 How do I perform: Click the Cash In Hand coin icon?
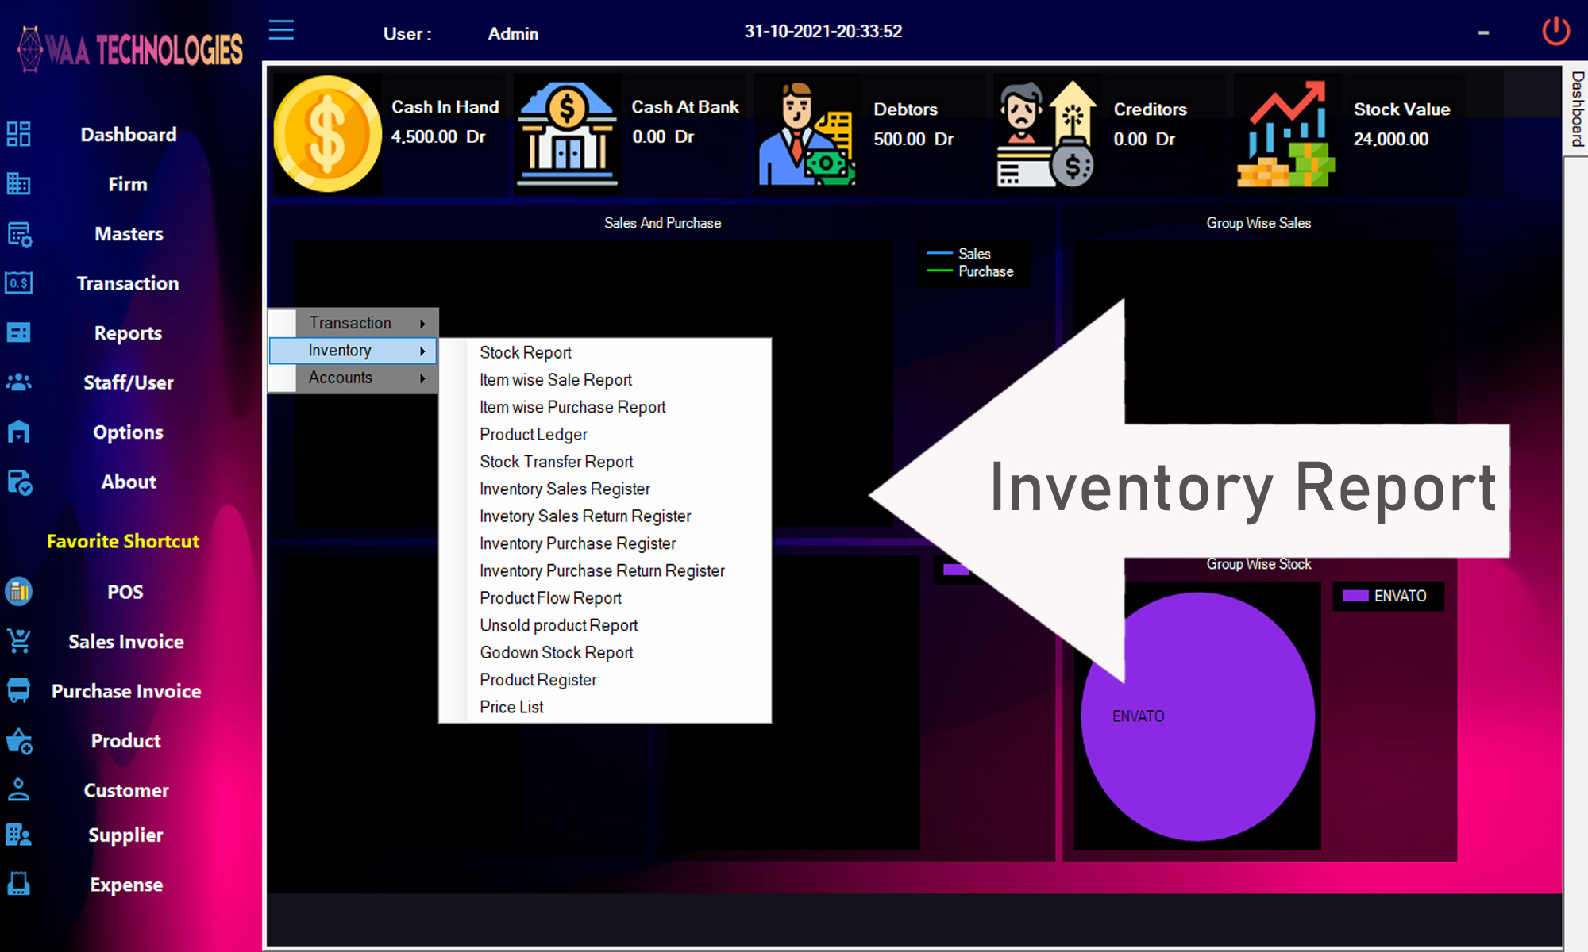pos(327,134)
